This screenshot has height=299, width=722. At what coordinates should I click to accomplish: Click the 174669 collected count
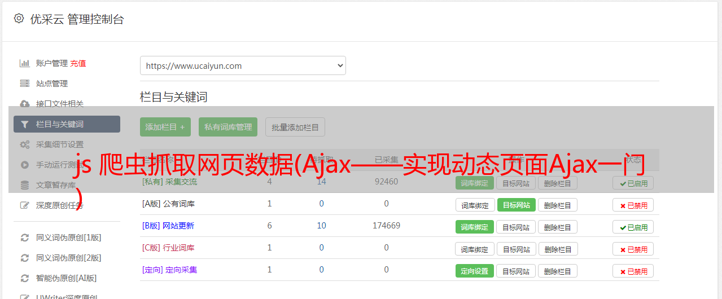click(386, 226)
